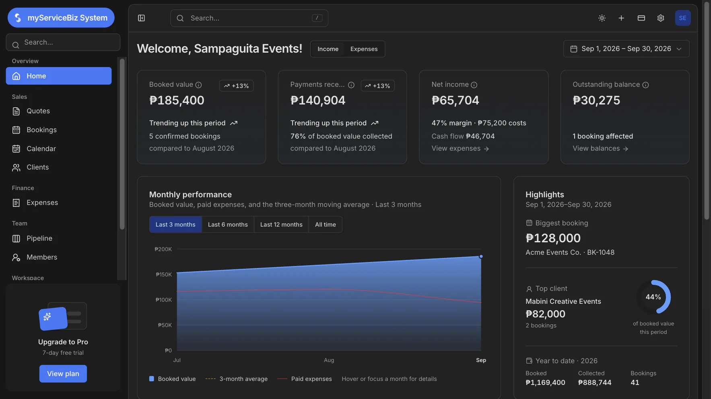The image size is (711, 399).
Task: Click the Booked value info icon
Action: point(198,85)
